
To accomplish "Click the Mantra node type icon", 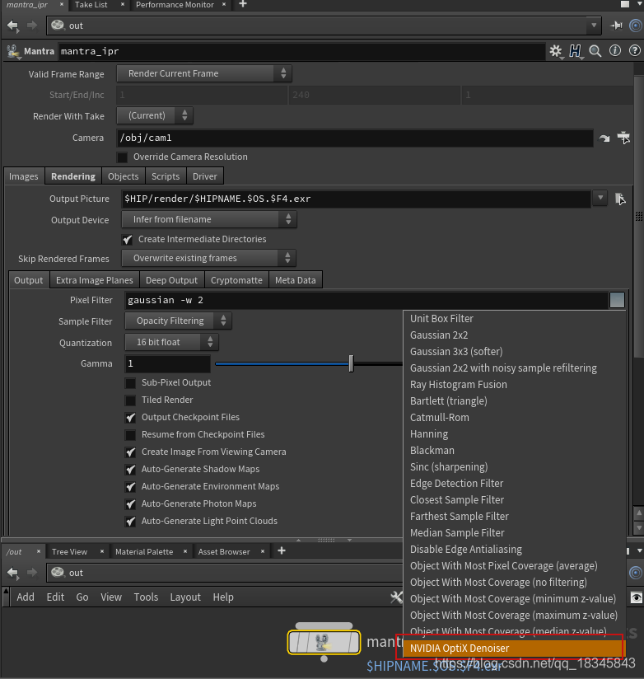I will click(x=13, y=52).
